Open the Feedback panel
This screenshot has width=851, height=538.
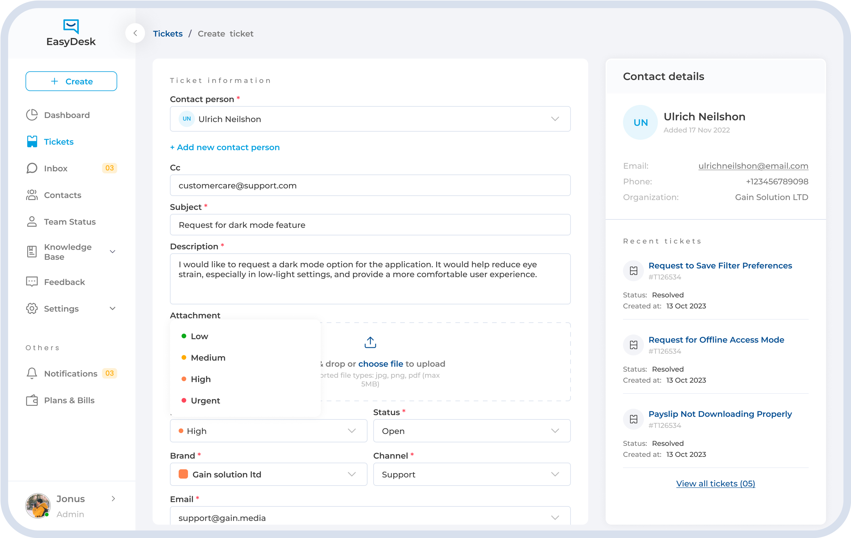pos(64,281)
